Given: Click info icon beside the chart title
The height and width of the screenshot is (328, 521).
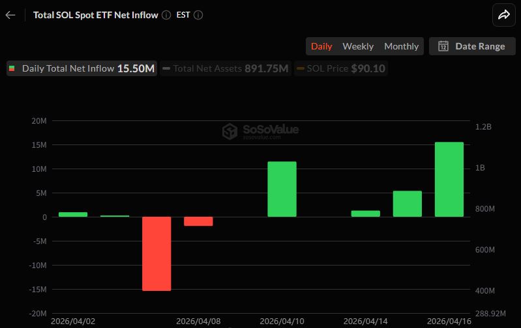Looking at the screenshot, I should pos(166,14).
